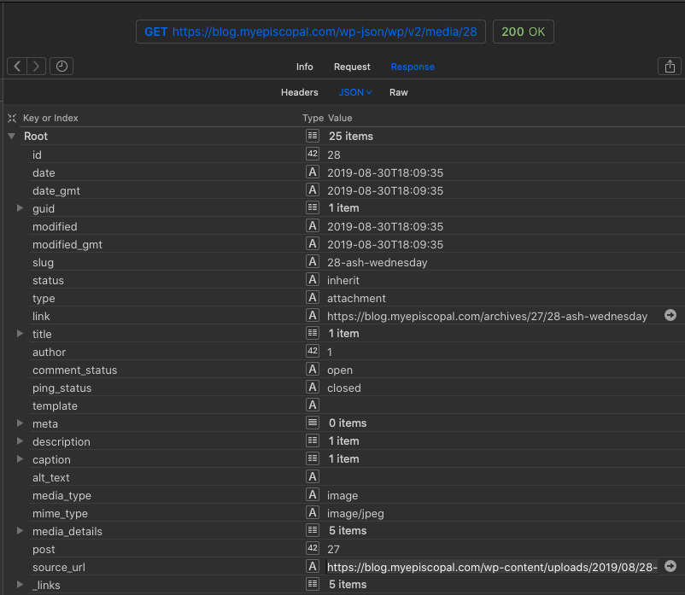Screen dimensions: 685x595
Task: Click the collapse-all icon beside Key or Index
Action: tap(12, 118)
